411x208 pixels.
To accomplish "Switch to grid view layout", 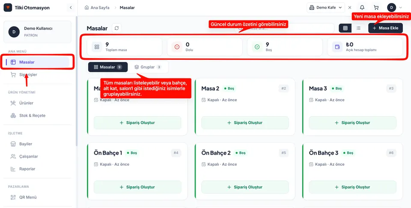I will click(345, 28).
